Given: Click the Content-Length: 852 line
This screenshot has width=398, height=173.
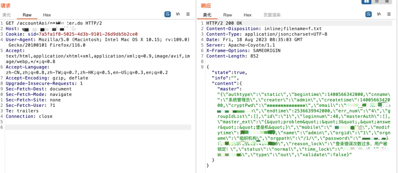Looking at the screenshot, I should [x=232, y=56].
